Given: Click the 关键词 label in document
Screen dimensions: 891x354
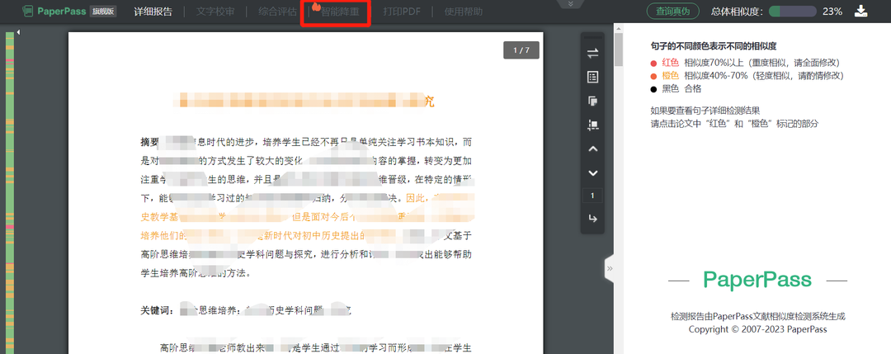Looking at the screenshot, I should pos(158,311).
